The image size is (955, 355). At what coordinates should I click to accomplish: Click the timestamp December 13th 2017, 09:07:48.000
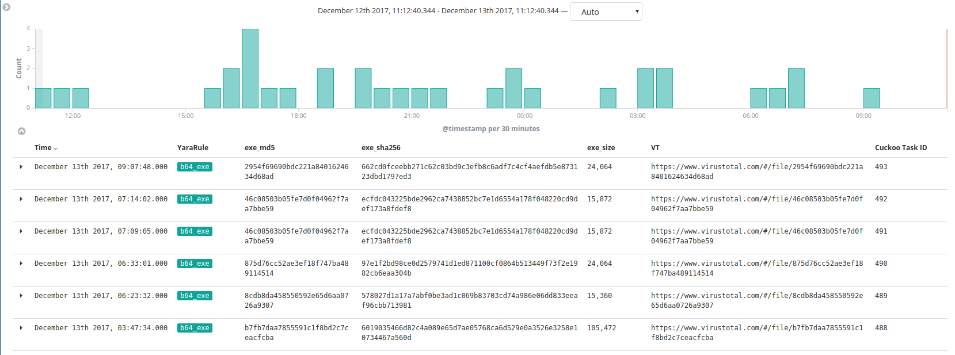click(x=101, y=167)
